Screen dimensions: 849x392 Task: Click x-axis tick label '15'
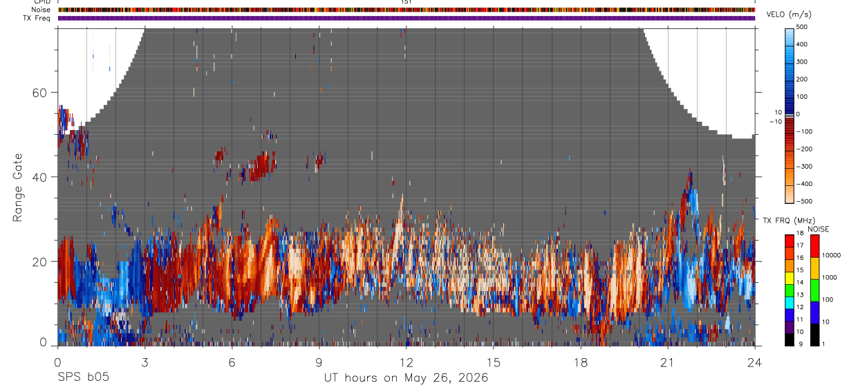pyautogui.click(x=494, y=362)
